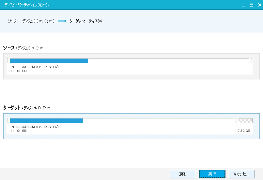Click the target label INTEL SSDSCMH12...B: (NTFS)
Image resolution: width=263 pixels, height=180 pixels.
(x=35, y=127)
